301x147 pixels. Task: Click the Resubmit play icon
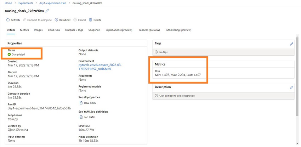[x=56, y=20]
